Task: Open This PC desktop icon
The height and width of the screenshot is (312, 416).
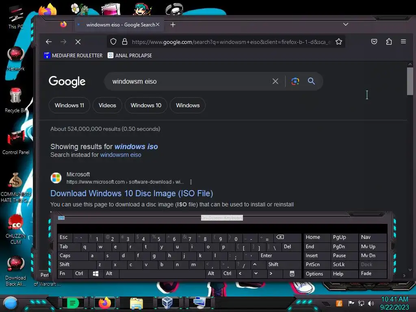Action: tap(16, 17)
